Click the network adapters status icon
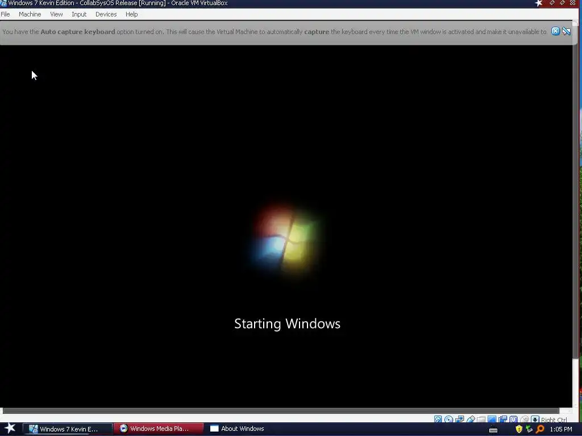The image size is (582, 436). tap(459, 420)
